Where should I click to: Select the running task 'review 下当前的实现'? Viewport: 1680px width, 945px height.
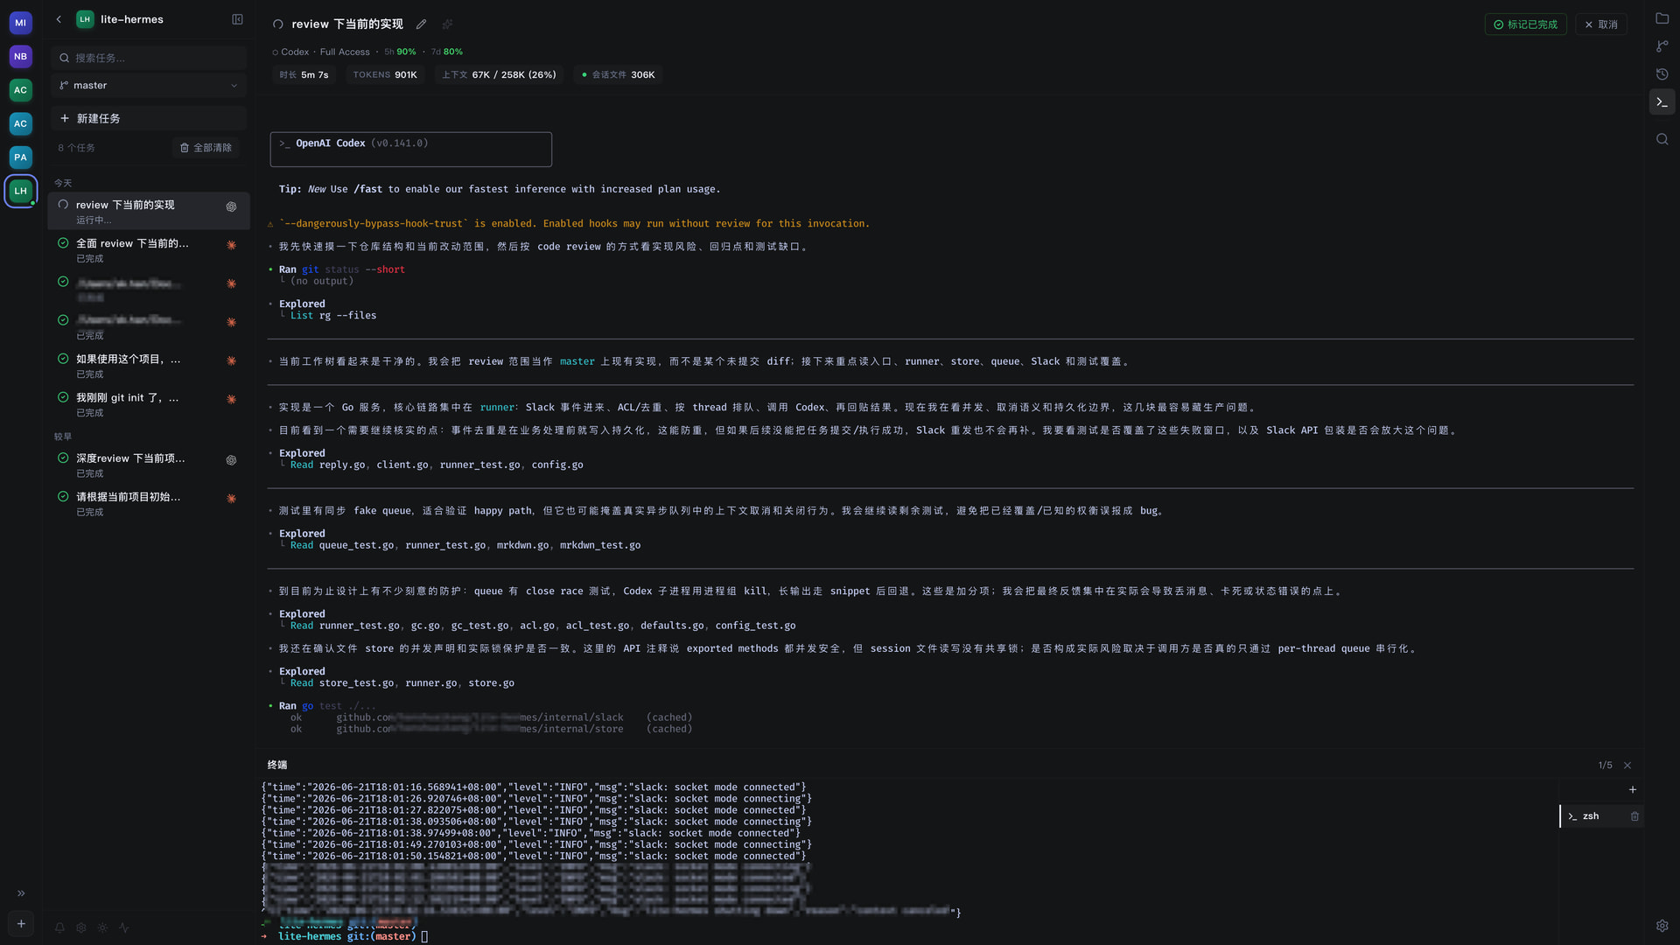coord(149,211)
